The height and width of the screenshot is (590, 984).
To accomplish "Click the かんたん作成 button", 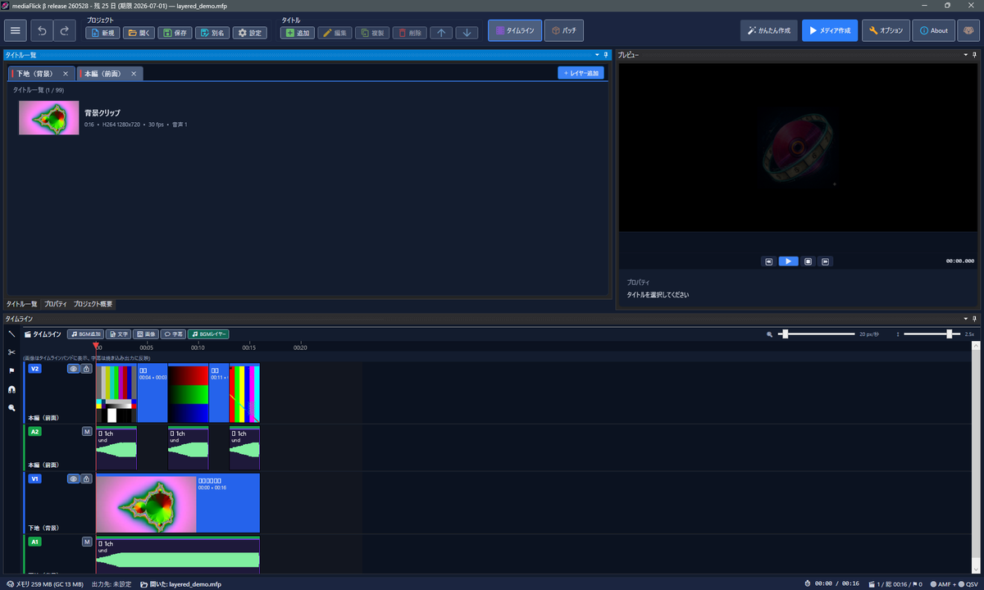I will tap(769, 30).
